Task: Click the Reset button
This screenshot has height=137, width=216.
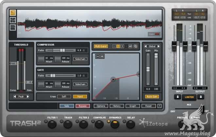Action: tap(149, 106)
